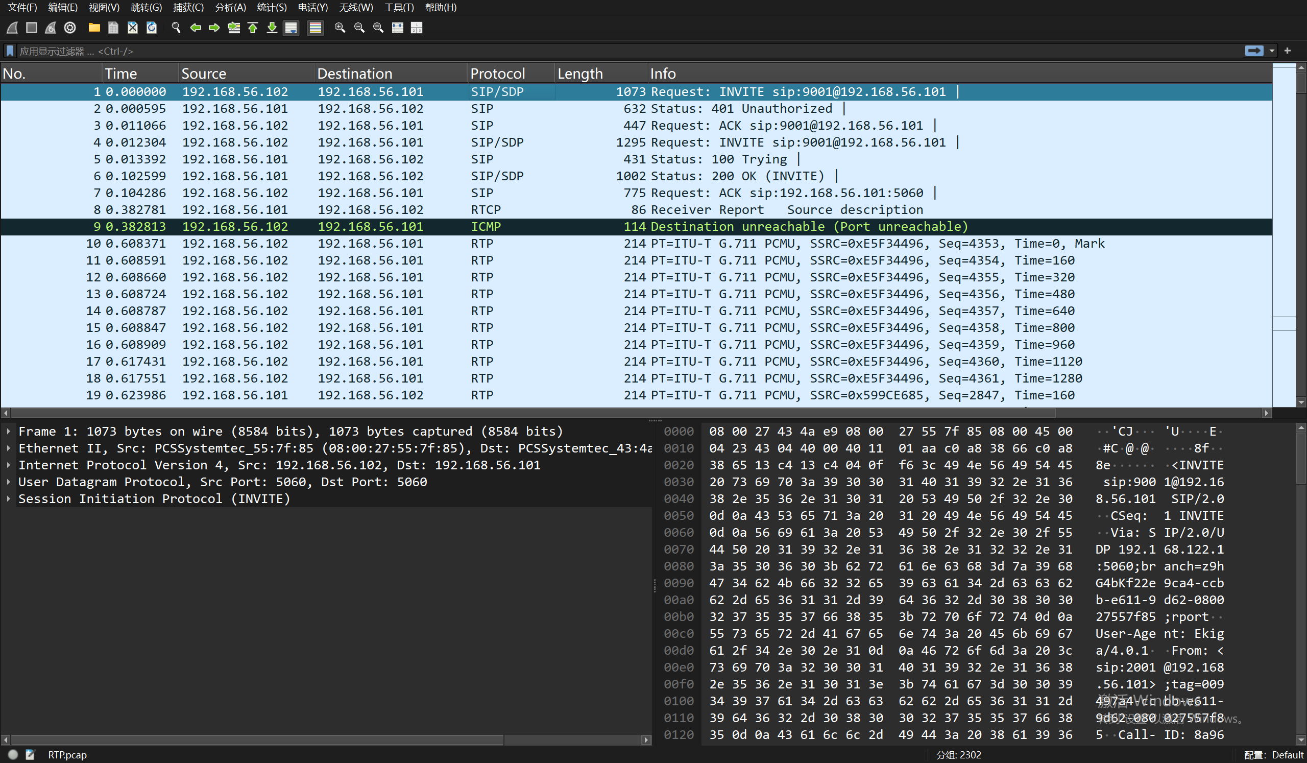This screenshot has height=763, width=1307.
Task: Toggle packet list colorization
Action: coord(315,28)
